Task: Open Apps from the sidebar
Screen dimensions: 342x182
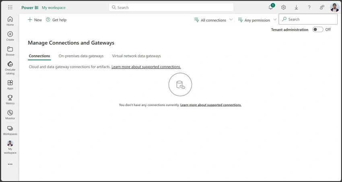Action: (10, 85)
